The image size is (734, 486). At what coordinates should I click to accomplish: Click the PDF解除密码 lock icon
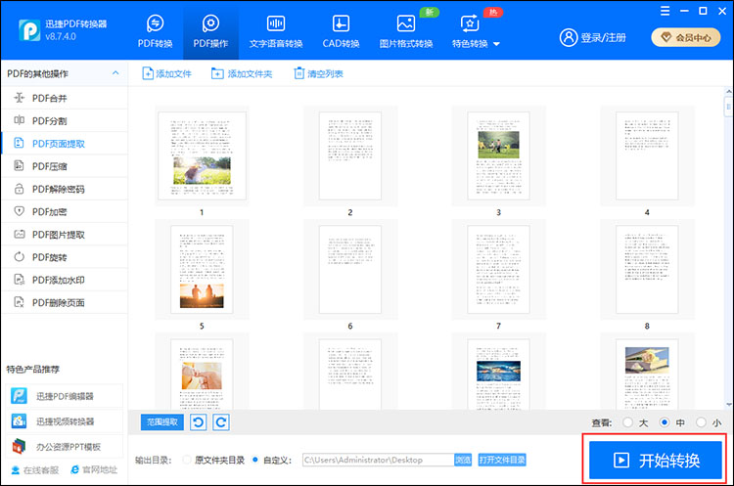tap(20, 189)
